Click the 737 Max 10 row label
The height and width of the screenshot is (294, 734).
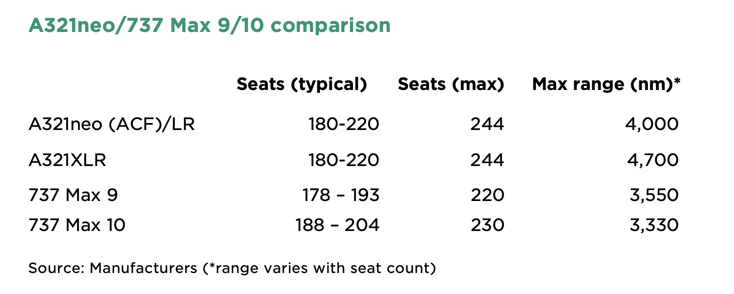(x=77, y=225)
